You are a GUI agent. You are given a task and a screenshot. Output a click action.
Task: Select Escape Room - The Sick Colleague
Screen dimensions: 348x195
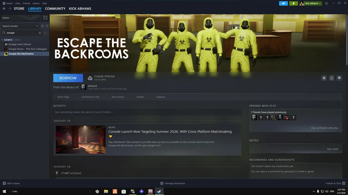point(27,49)
